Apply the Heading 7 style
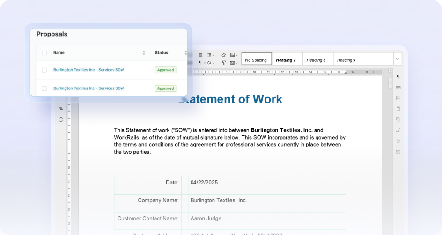Screen dimensions: 442x235 [286, 60]
